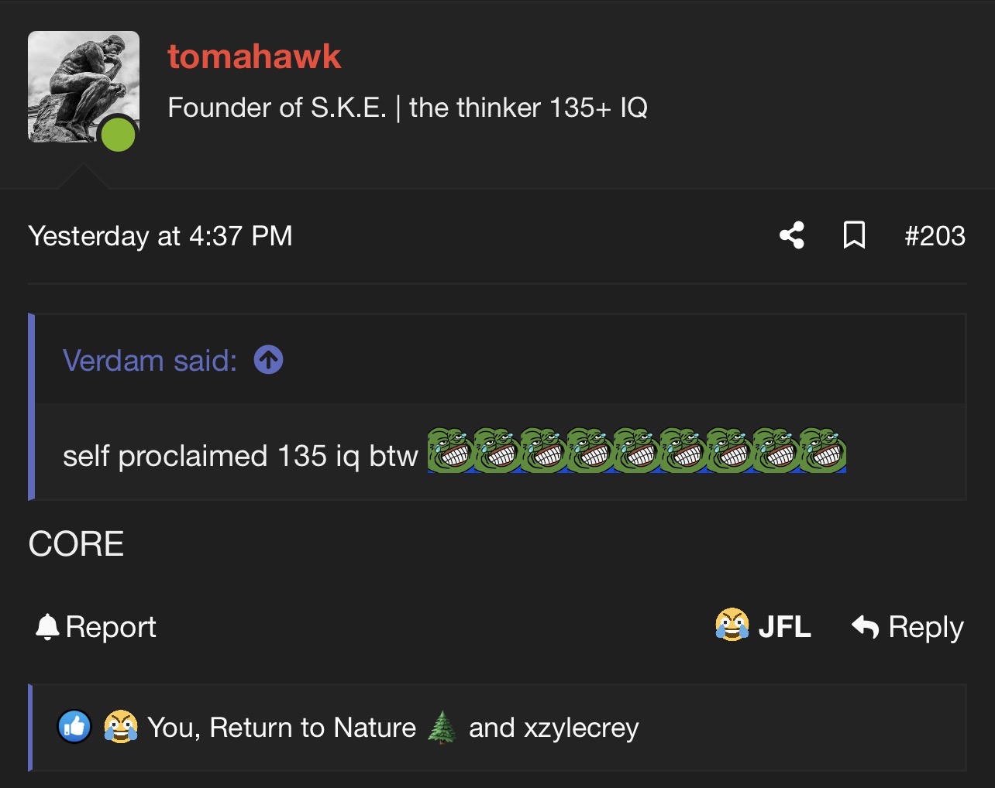This screenshot has height=788, width=995.
Task: Click the JFL laughing emoji reaction
Action: (x=732, y=625)
